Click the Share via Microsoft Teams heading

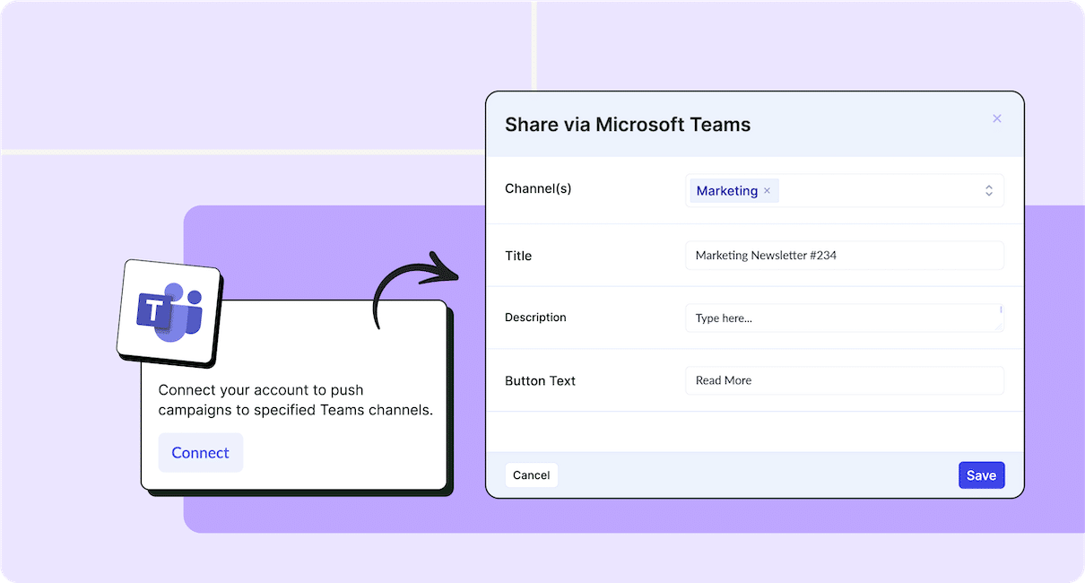pyautogui.click(x=628, y=125)
